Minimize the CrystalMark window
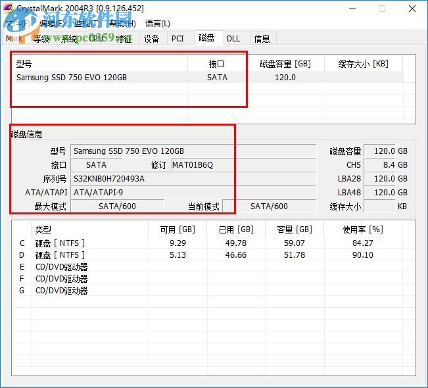The height and width of the screenshot is (388, 428). click(352, 9)
